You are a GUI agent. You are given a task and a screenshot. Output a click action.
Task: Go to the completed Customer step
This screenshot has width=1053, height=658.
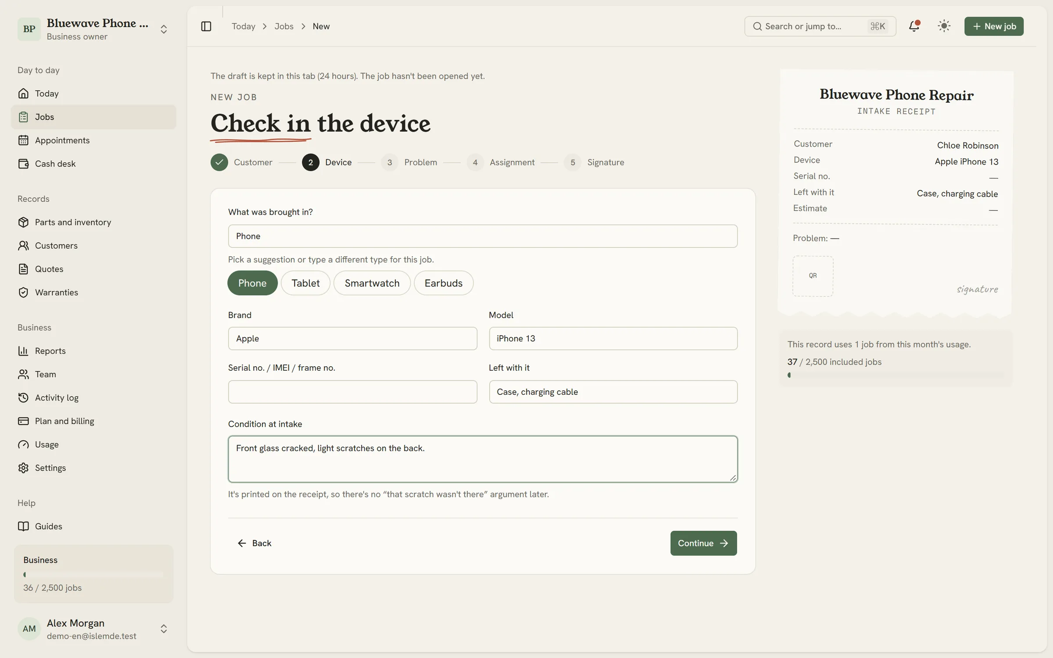click(241, 162)
